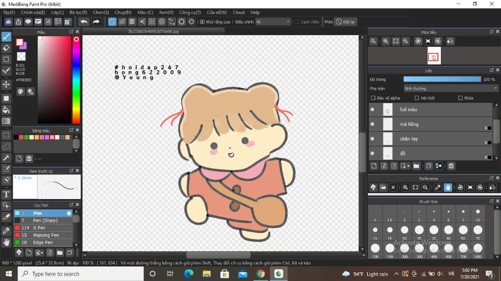Screen dimensions: 501x281
Task: Click the Đặt lại reset button
Action: (345, 22)
